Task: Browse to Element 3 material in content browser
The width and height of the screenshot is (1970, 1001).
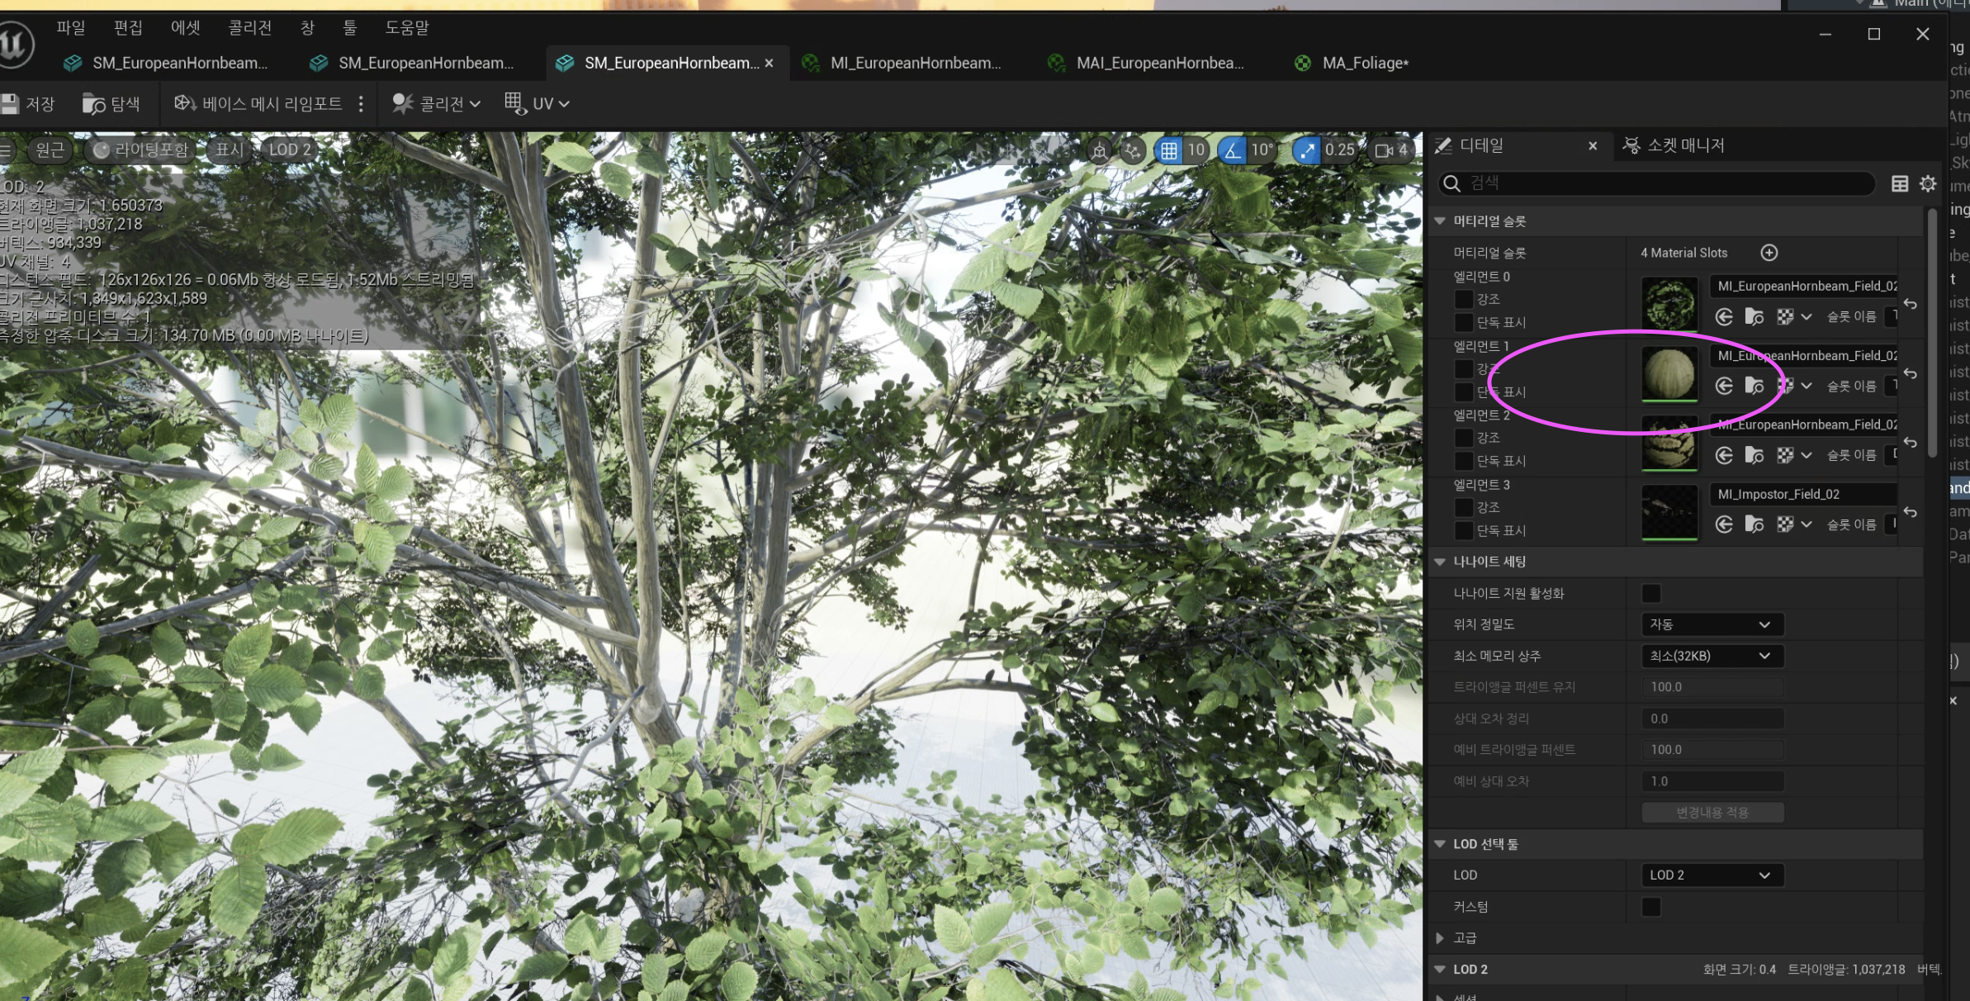Action: [x=1755, y=524]
